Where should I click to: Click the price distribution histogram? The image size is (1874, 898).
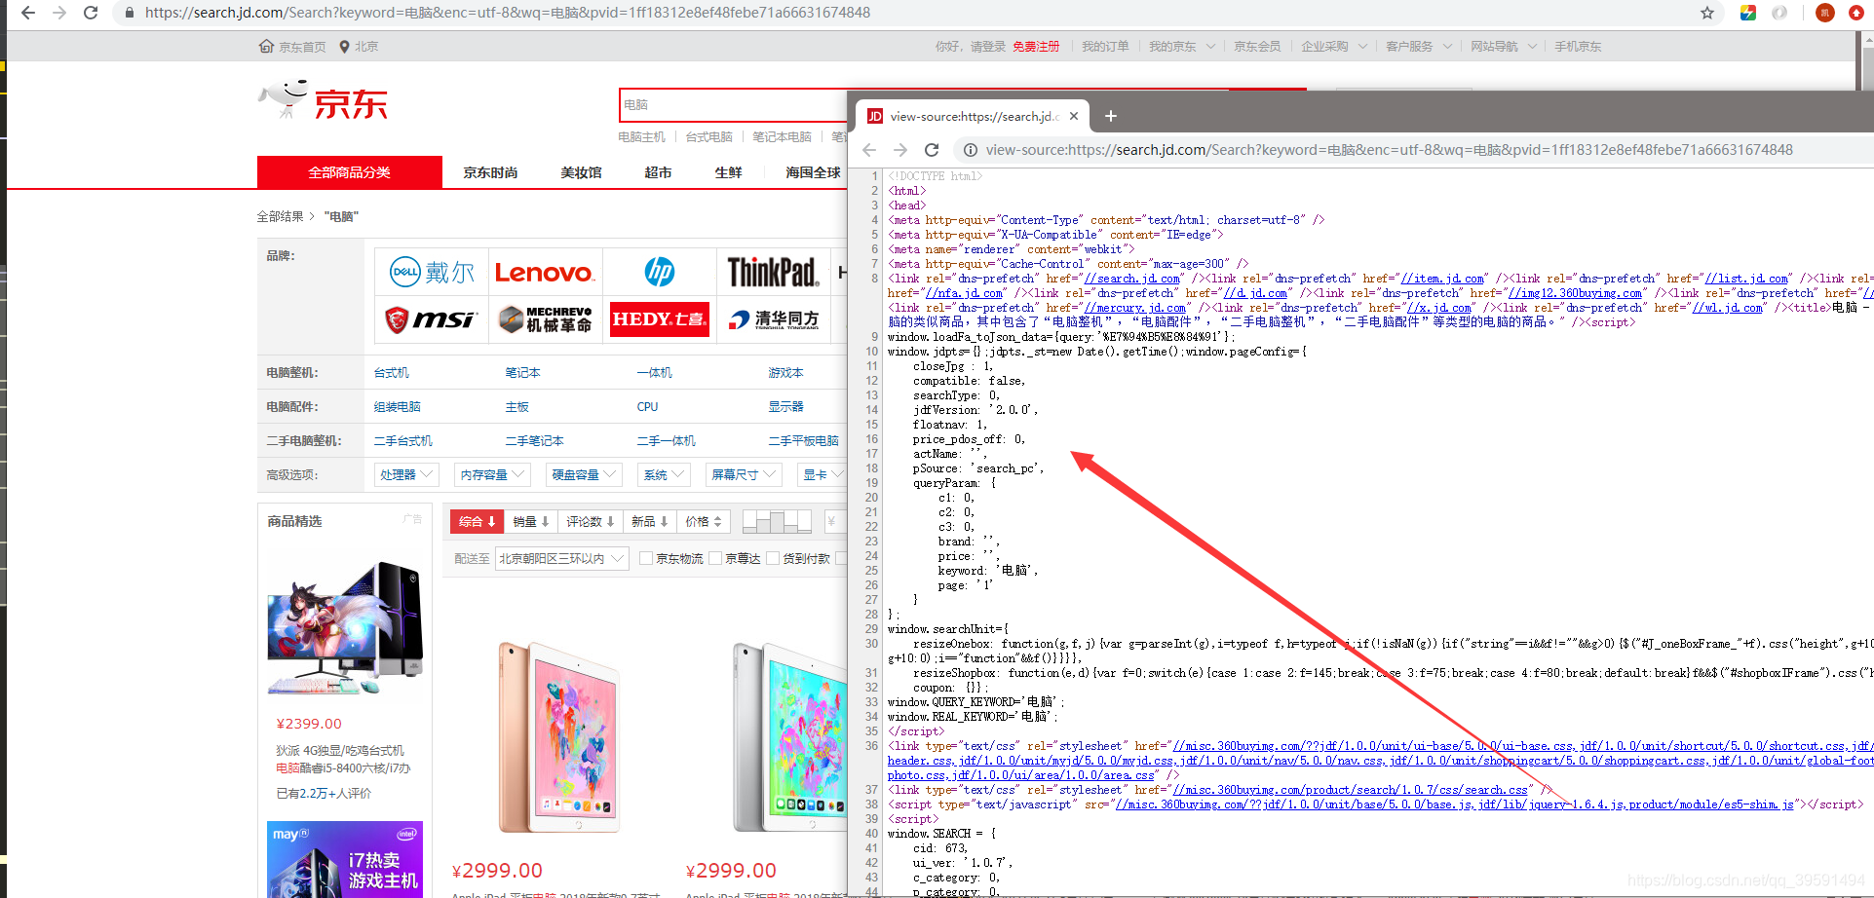[778, 522]
